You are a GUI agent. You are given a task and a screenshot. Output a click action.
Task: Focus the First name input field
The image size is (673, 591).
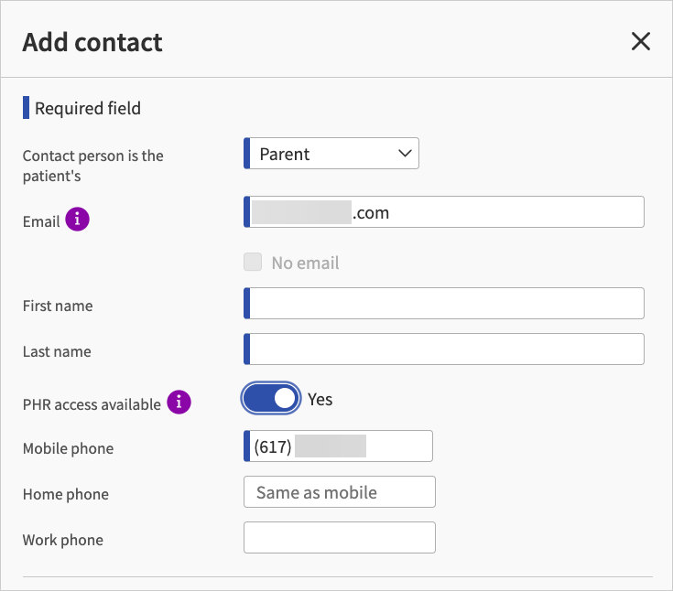[446, 304]
